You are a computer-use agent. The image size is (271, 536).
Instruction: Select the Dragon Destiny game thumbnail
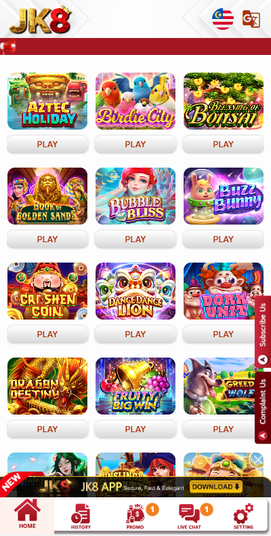(x=47, y=386)
